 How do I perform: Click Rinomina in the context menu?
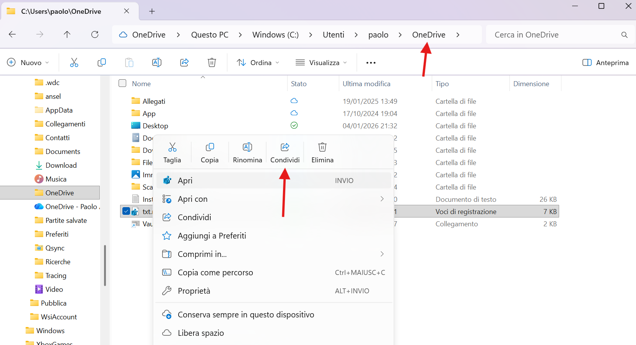pos(247,153)
